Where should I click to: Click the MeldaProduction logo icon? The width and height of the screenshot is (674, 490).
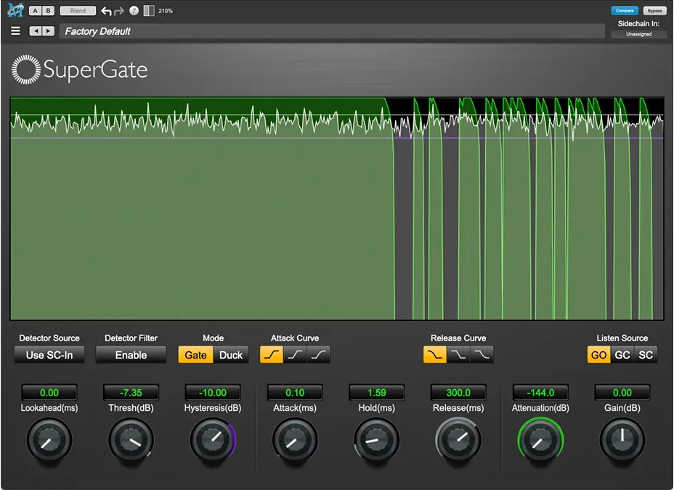click(x=15, y=10)
